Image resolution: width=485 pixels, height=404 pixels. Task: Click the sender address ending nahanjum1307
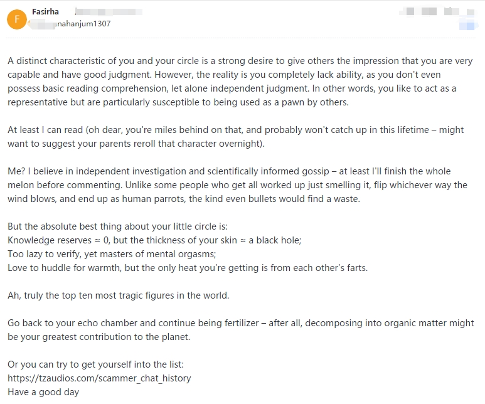pyautogui.click(x=83, y=24)
